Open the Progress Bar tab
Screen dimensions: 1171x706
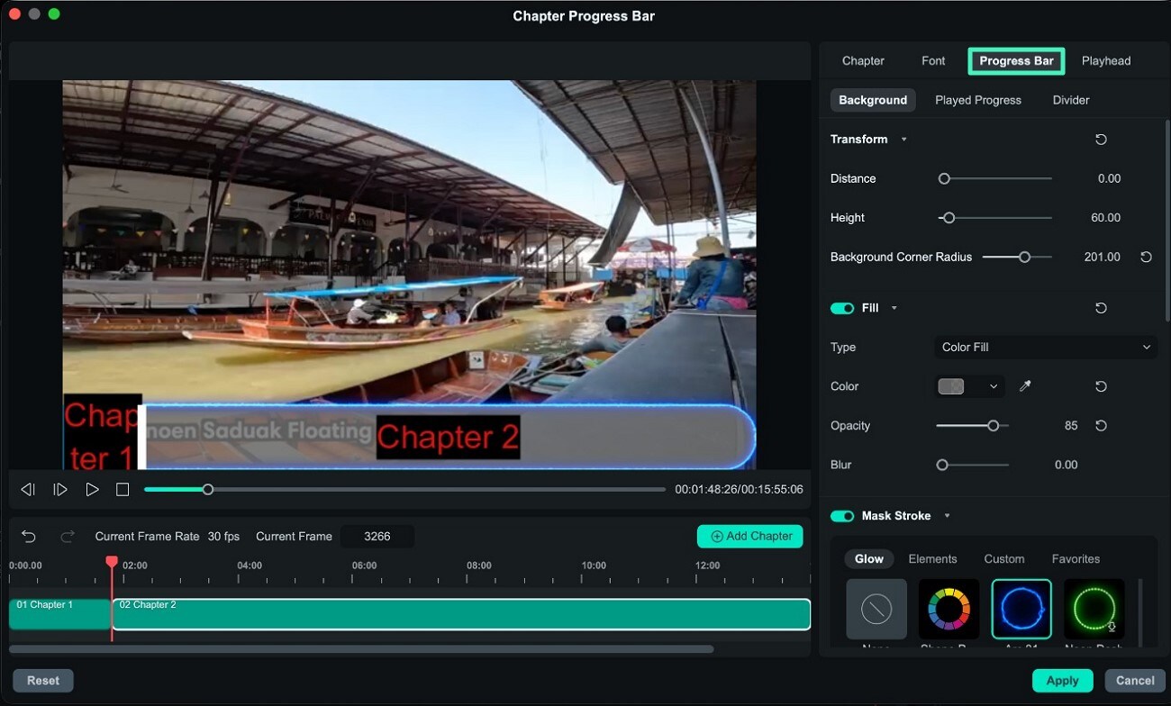click(1016, 61)
